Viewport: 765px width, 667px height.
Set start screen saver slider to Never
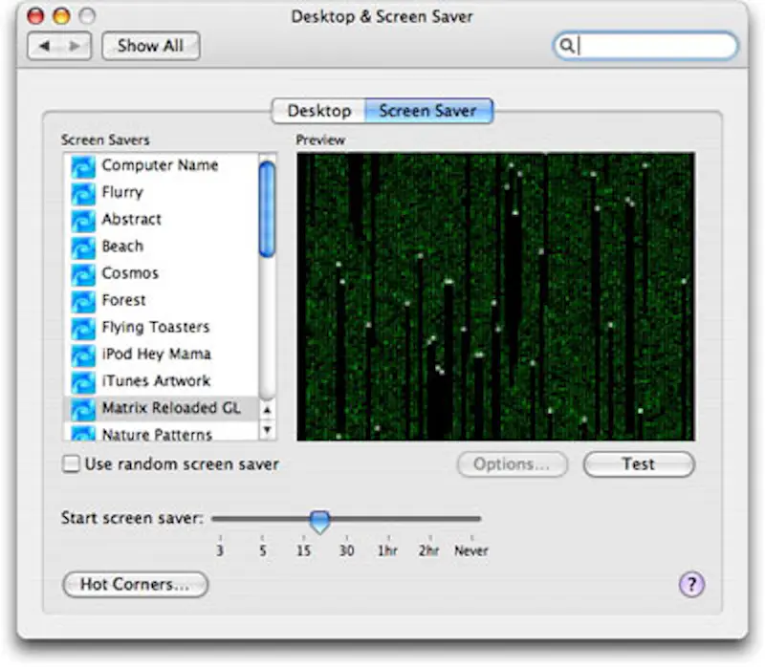(x=470, y=520)
